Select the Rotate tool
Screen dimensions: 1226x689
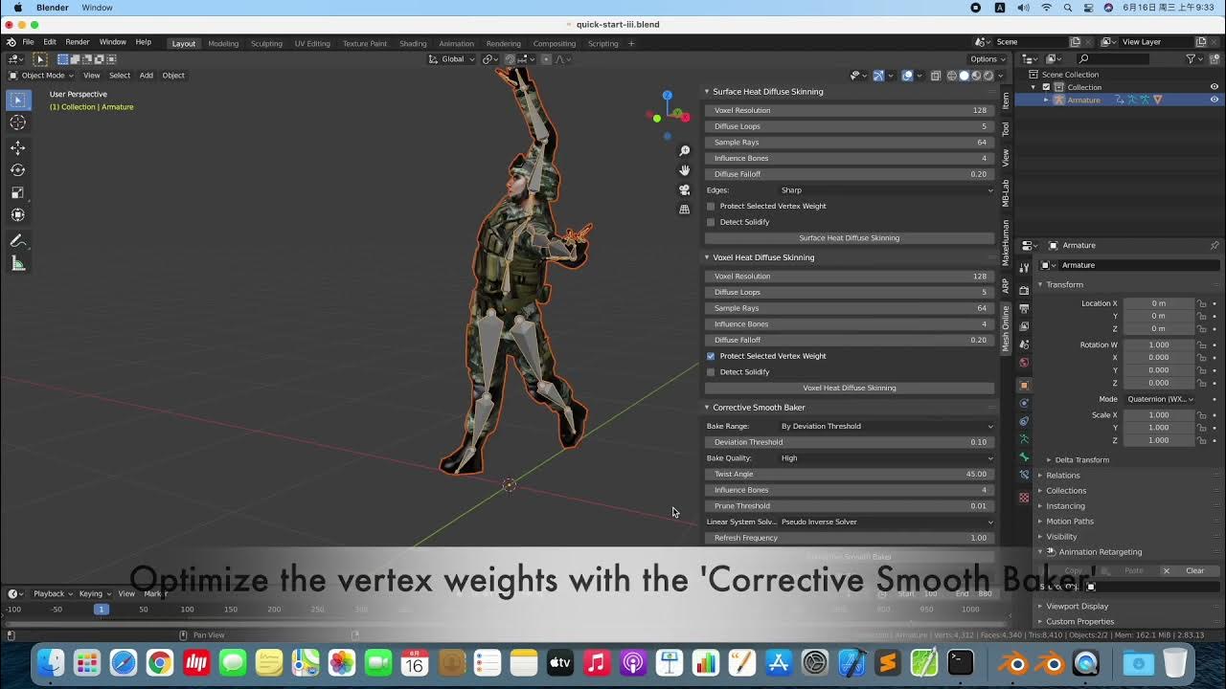coord(18,169)
